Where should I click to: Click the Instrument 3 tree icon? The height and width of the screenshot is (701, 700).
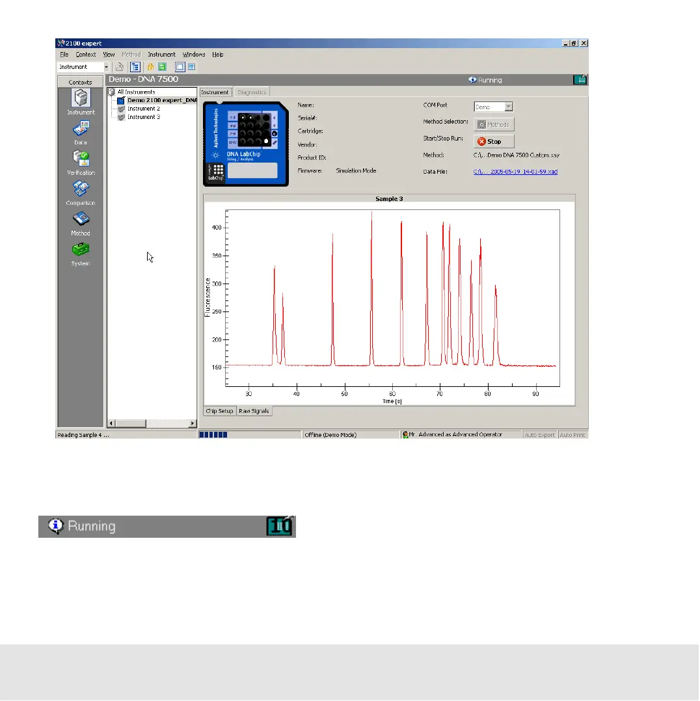(121, 117)
